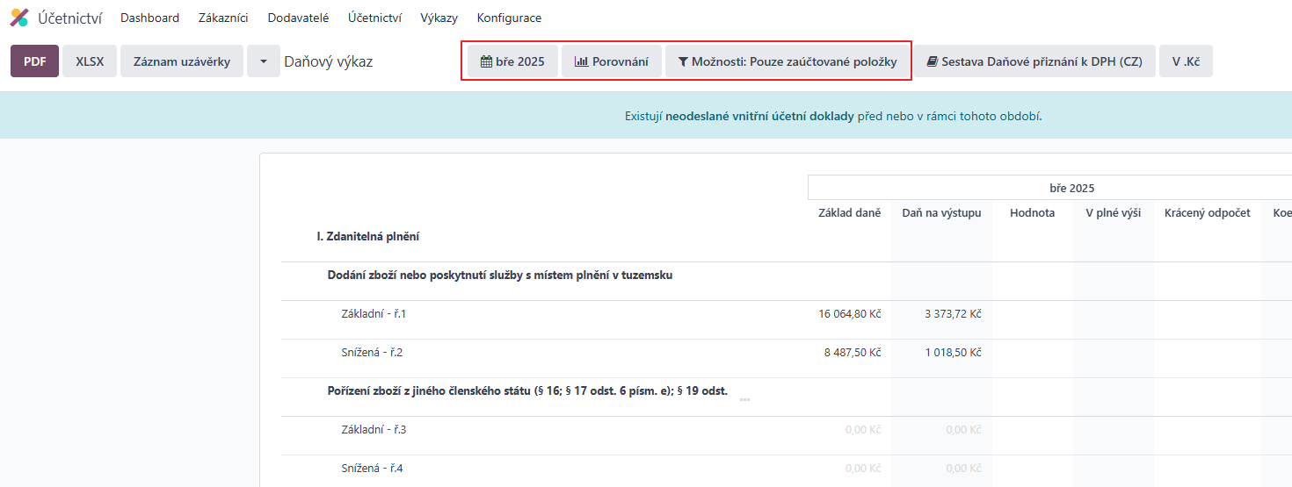The width and height of the screenshot is (1292, 487).
Task: Open the neodeslané vnitřní účetní doklady link
Action: click(x=759, y=116)
